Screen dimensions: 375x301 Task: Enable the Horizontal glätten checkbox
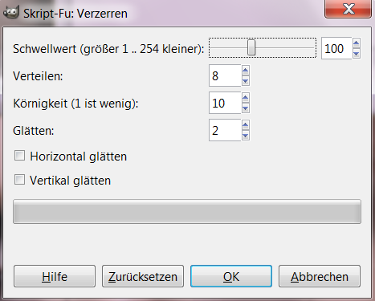pyautogui.click(x=19, y=156)
